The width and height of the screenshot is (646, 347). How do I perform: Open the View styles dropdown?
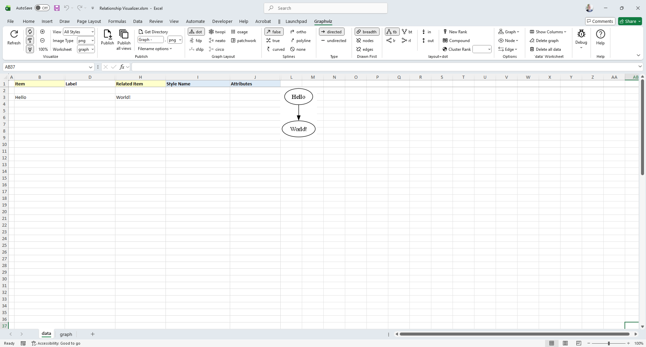click(x=79, y=32)
